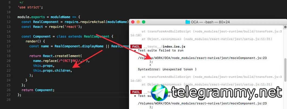
Task: Click the Telegram globe logo watermark
Action: point(159,93)
